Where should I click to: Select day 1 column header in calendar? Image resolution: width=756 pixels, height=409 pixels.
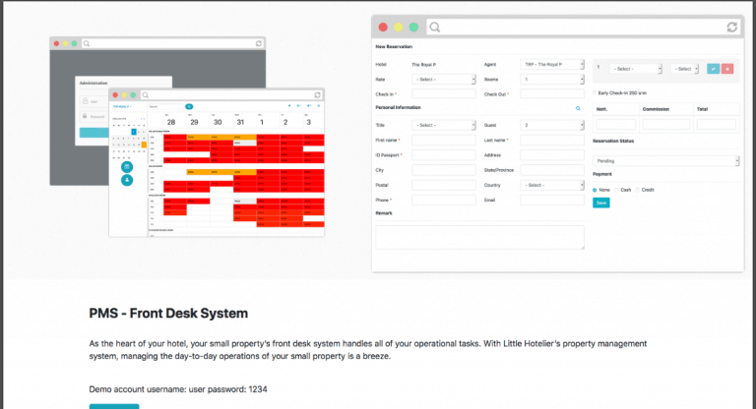tap(262, 122)
